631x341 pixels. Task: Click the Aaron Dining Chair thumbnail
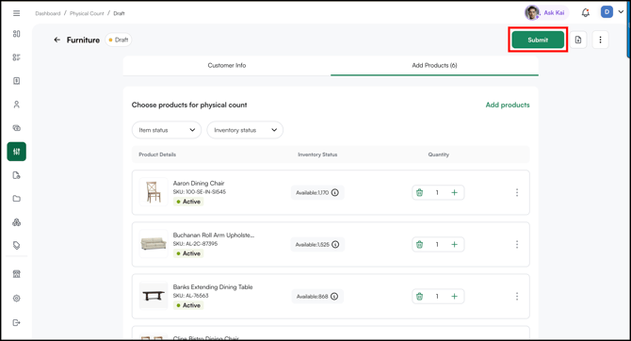pyautogui.click(x=154, y=192)
